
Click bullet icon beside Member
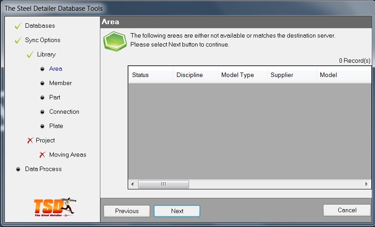pos(42,83)
